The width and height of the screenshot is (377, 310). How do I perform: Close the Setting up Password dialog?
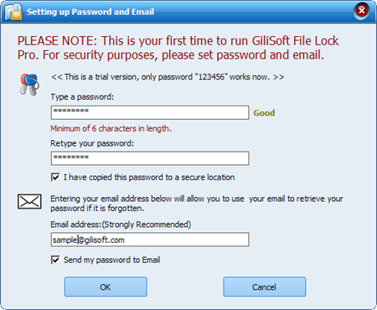[362, 11]
